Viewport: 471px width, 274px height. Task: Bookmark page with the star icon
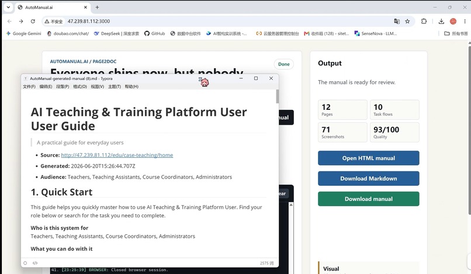tap(407, 22)
